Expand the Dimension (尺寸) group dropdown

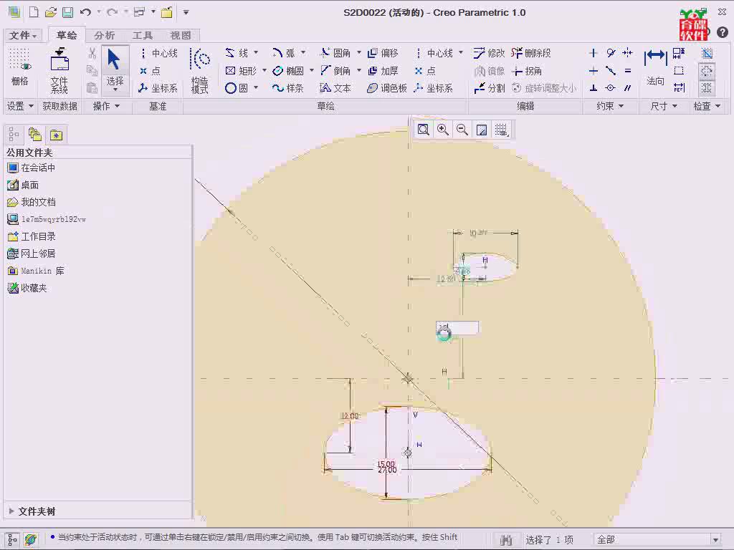coord(663,106)
